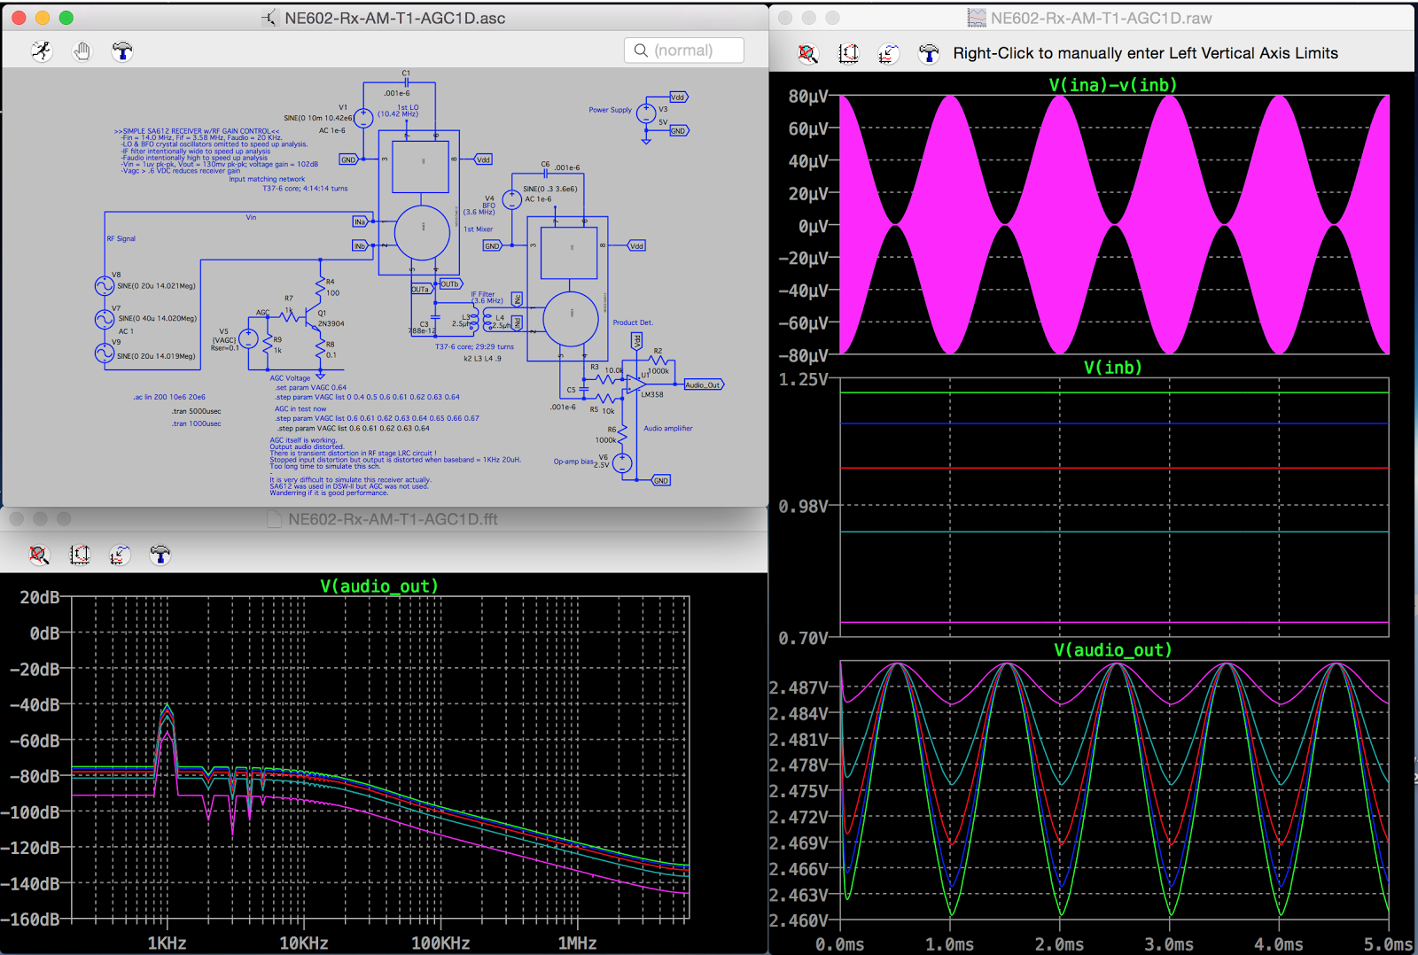This screenshot has height=955, width=1418.
Task: Click the NE602-Rx-AM-T1-AGC1D.raw window title
Action: click(1101, 18)
